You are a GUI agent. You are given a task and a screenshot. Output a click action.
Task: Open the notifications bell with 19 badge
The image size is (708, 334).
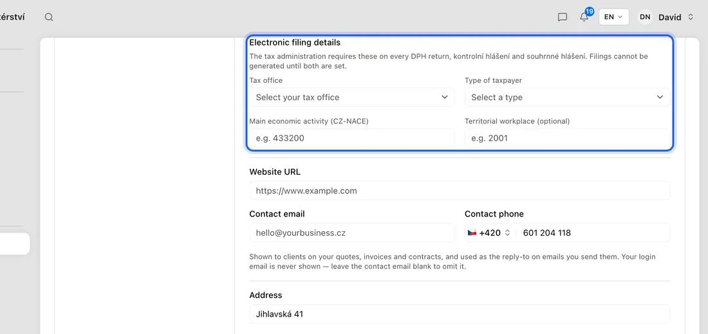coord(585,15)
